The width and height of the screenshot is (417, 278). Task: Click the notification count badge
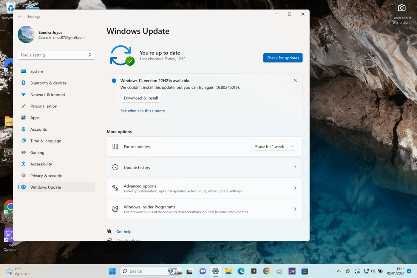coord(409,271)
